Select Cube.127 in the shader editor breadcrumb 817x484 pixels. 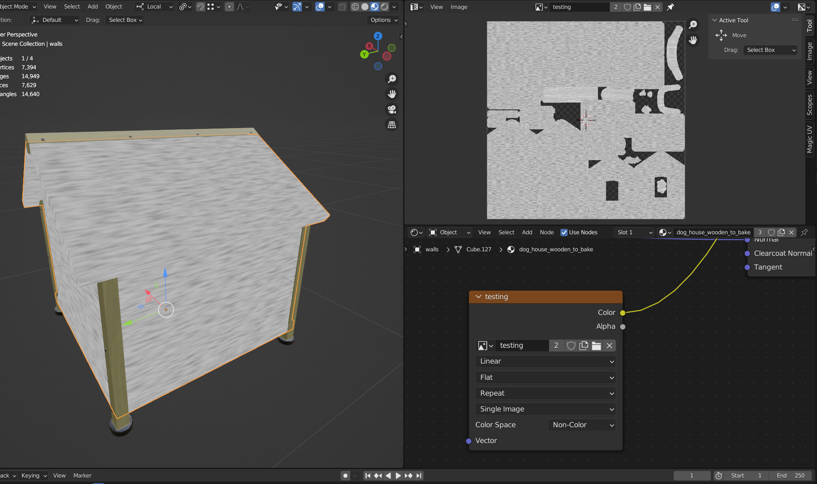(x=479, y=249)
